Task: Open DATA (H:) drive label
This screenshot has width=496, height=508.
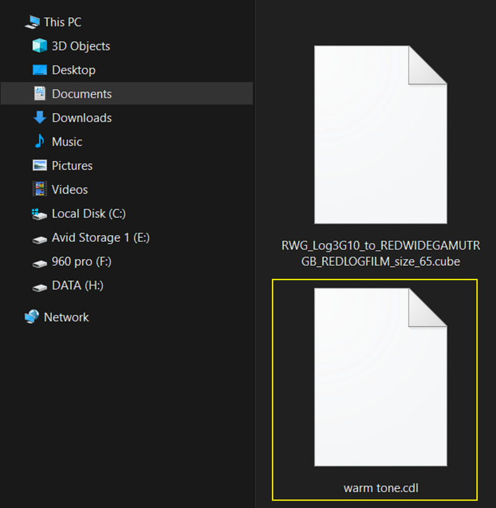Action: point(77,286)
